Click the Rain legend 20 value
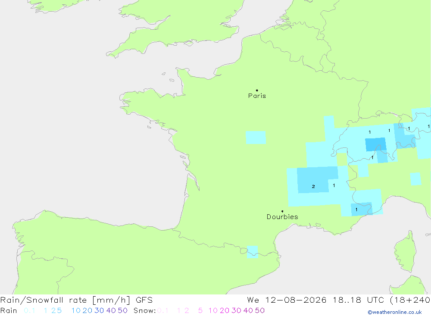This screenshot has width=431, height=316. pyautogui.click(x=87, y=310)
